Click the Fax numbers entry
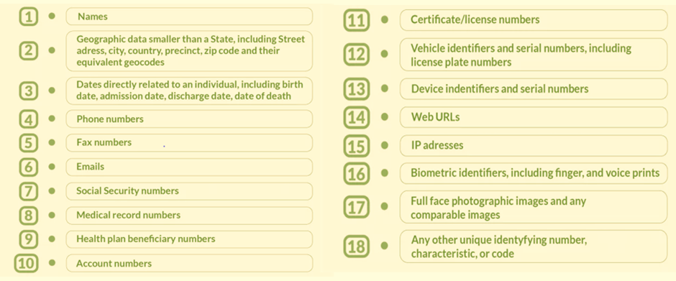The height and width of the screenshot is (281, 676). pos(189,142)
